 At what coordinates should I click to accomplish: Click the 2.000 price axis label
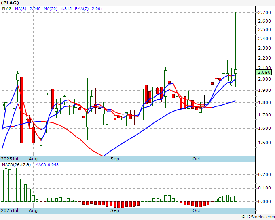[x=264, y=79]
